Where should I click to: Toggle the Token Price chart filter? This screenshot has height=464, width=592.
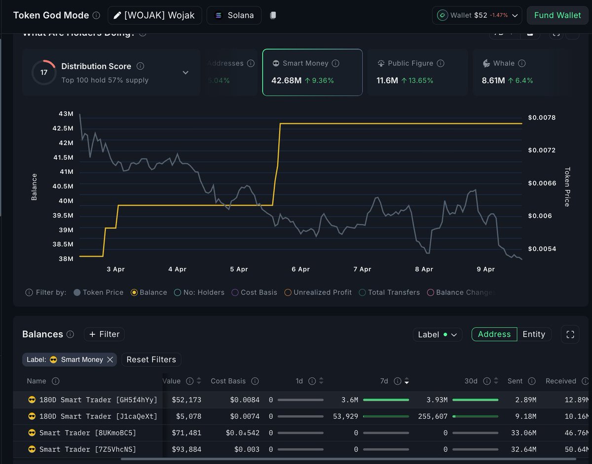(x=99, y=292)
